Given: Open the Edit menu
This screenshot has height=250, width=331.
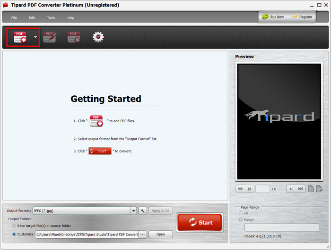Looking at the screenshot, I should click(32, 18).
